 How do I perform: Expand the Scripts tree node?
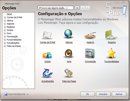(x=5, y=30)
